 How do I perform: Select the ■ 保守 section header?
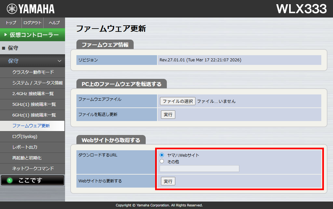(x=33, y=48)
